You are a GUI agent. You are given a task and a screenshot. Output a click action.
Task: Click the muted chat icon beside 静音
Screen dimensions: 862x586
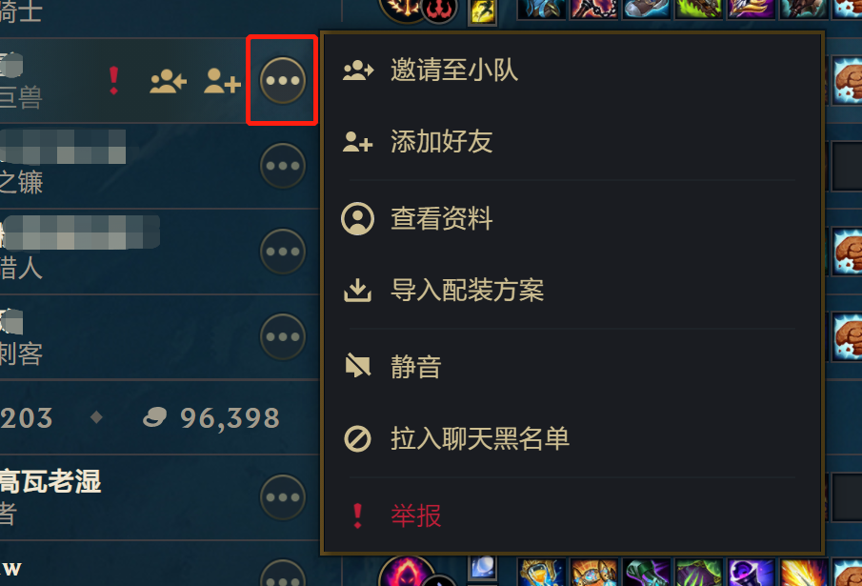point(358,366)
